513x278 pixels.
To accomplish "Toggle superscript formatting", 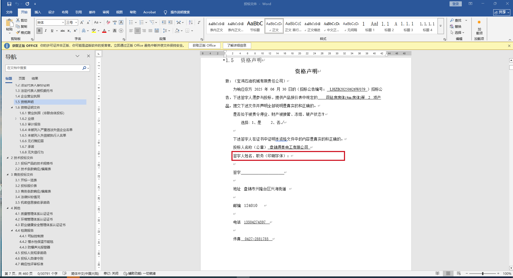I will click(x=75, y=31).
